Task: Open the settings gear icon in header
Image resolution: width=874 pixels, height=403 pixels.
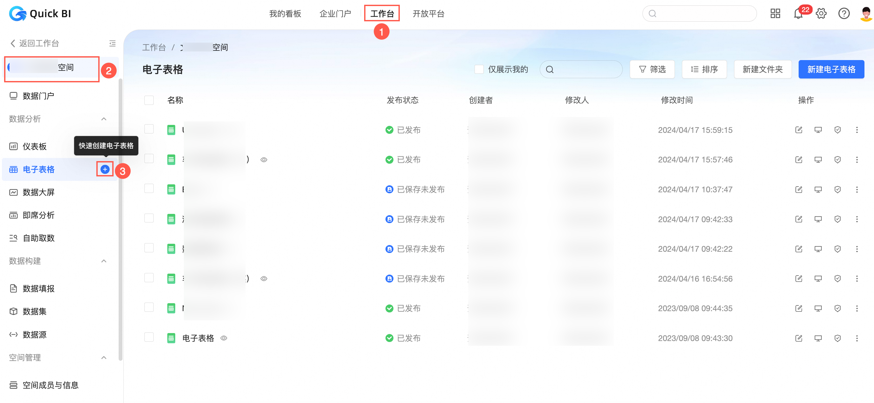Action: (821, 14)
